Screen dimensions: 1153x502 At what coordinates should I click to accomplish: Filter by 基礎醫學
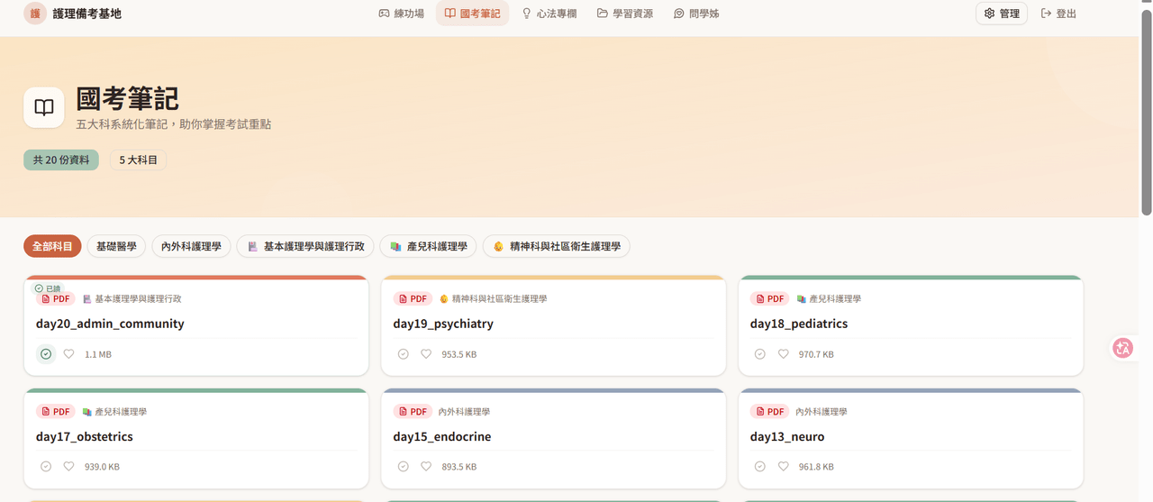(116, 246)
